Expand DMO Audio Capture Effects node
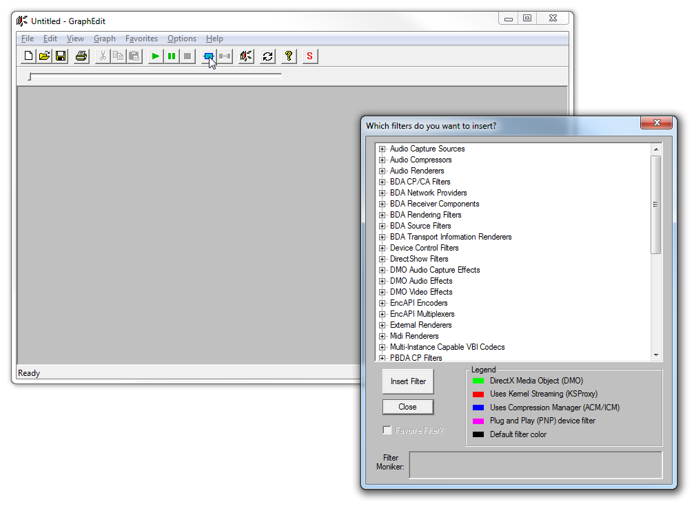 pyautogui.click(x=382, y=271)
